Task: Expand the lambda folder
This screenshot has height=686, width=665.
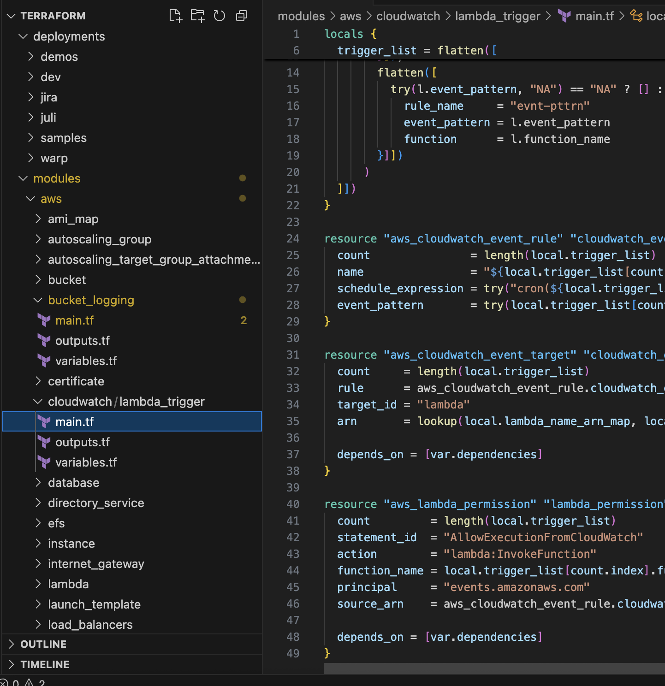Action: pos(38,584)
